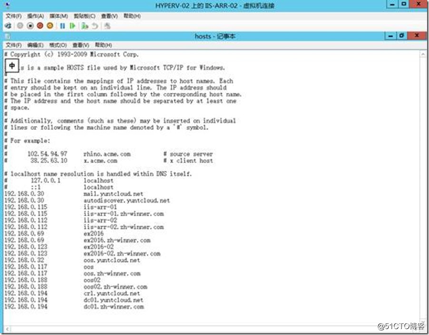The height and width of the screenshot is (335, 429).
Task: Open the VM connection 文件(F) menu
Action: (x=14, y=16)
